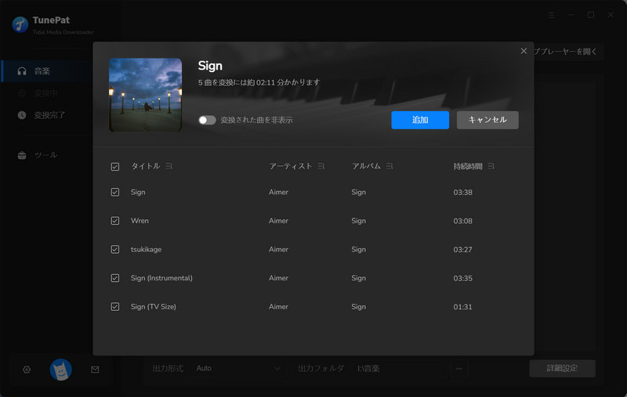The image size is (627, 397).
Task: Close the Sign album dialog
Action: [x=524, y=51]
